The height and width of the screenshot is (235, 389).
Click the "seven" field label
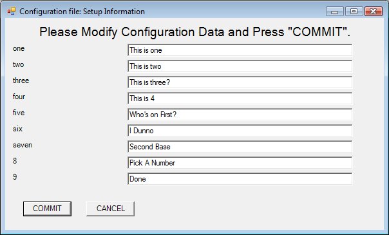coord(23,145)
